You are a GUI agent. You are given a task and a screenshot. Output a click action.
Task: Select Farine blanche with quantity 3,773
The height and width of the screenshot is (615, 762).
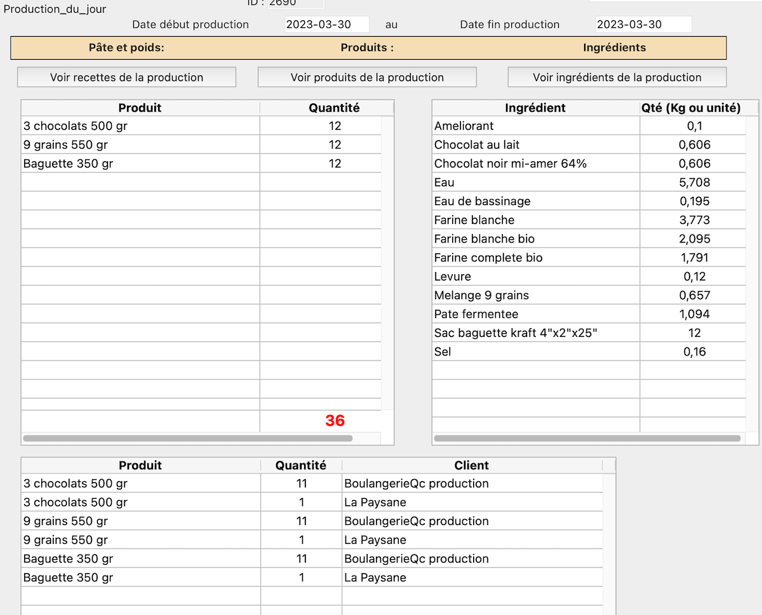[589, 220]
